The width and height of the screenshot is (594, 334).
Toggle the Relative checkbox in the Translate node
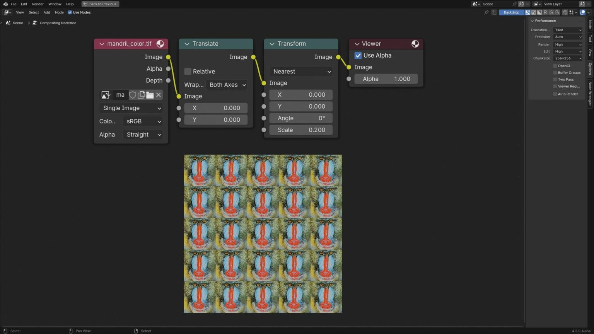coord(188,71)
